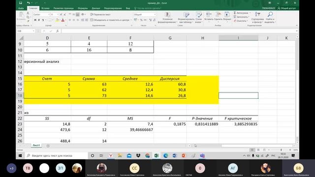Click the Windows Start button

(20, 155)
